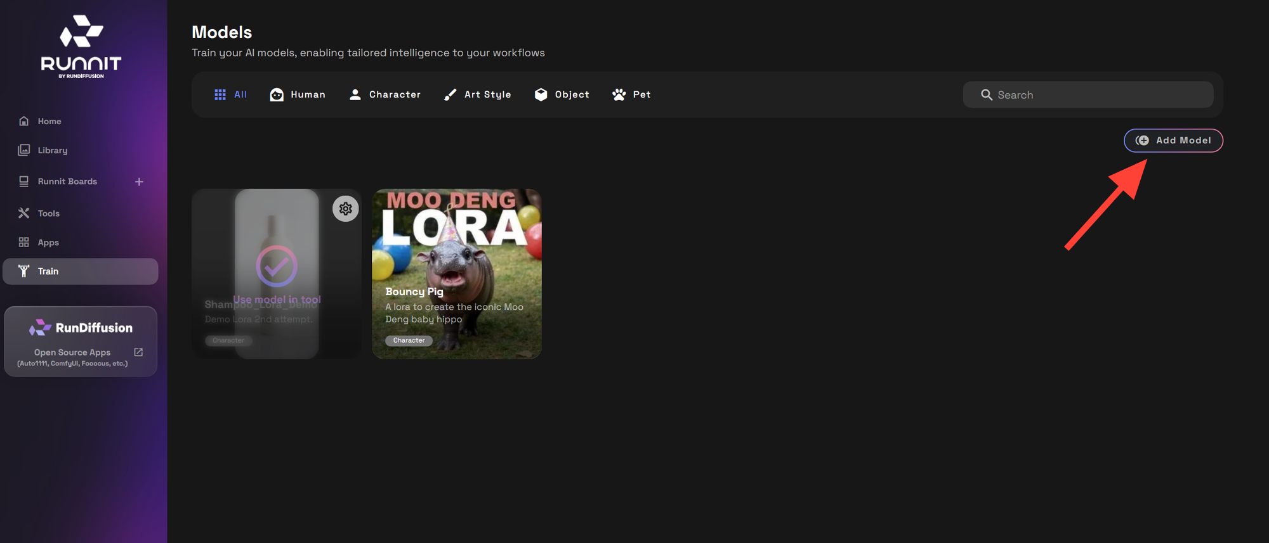This screenshot has height=543, width=1269.
Task: Click the search magnifier icon
Action: (987, 95)
